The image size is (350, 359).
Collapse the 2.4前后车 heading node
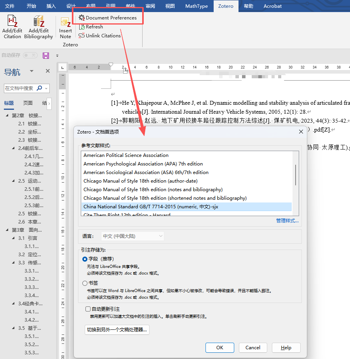(13, 148)
